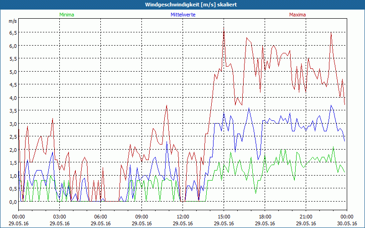Click the '00:00' time label for 30.05.16
The width and height of the screenshot is (365, 228).
347,217
